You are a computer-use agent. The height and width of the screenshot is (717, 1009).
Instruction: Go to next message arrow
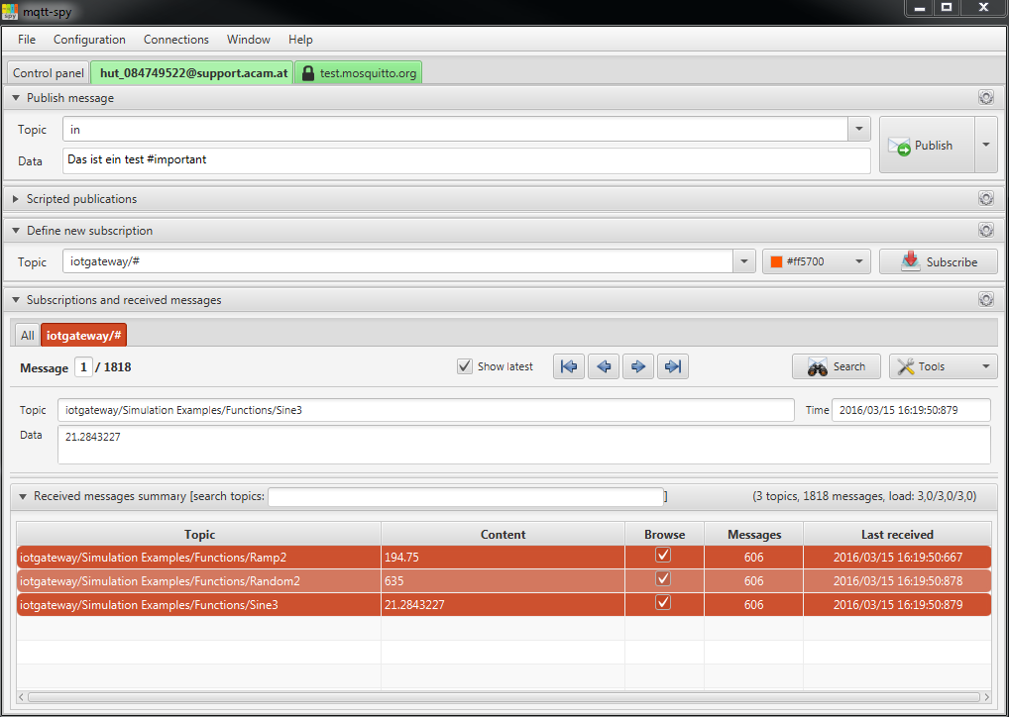click(x=638, y=366)
